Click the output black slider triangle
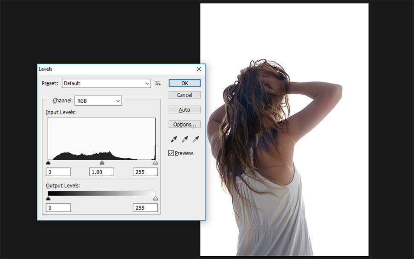Screen dimensions: 414x259 pyautogui.click(x=48, y=198)
